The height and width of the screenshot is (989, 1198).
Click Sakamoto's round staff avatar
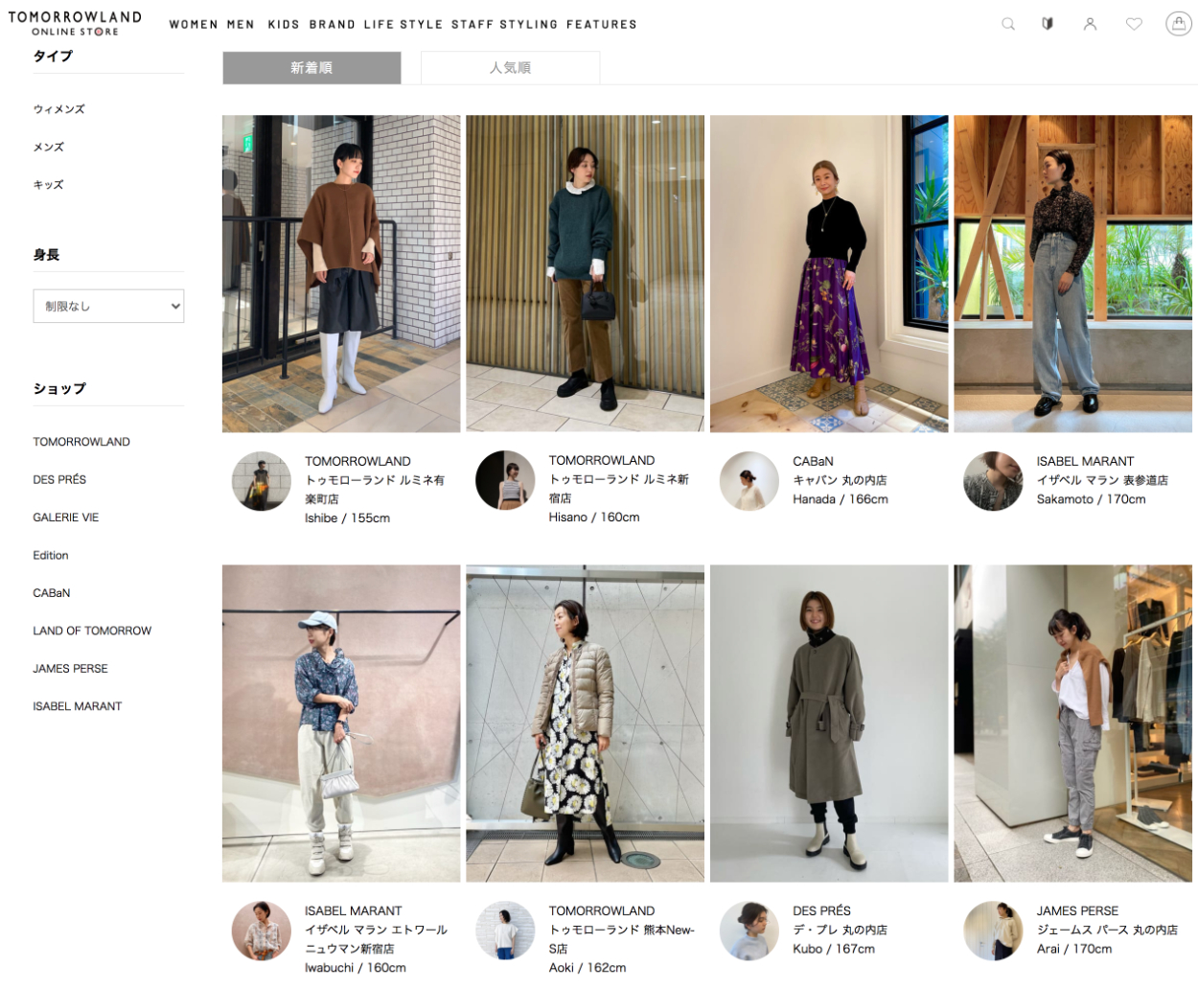993,481
